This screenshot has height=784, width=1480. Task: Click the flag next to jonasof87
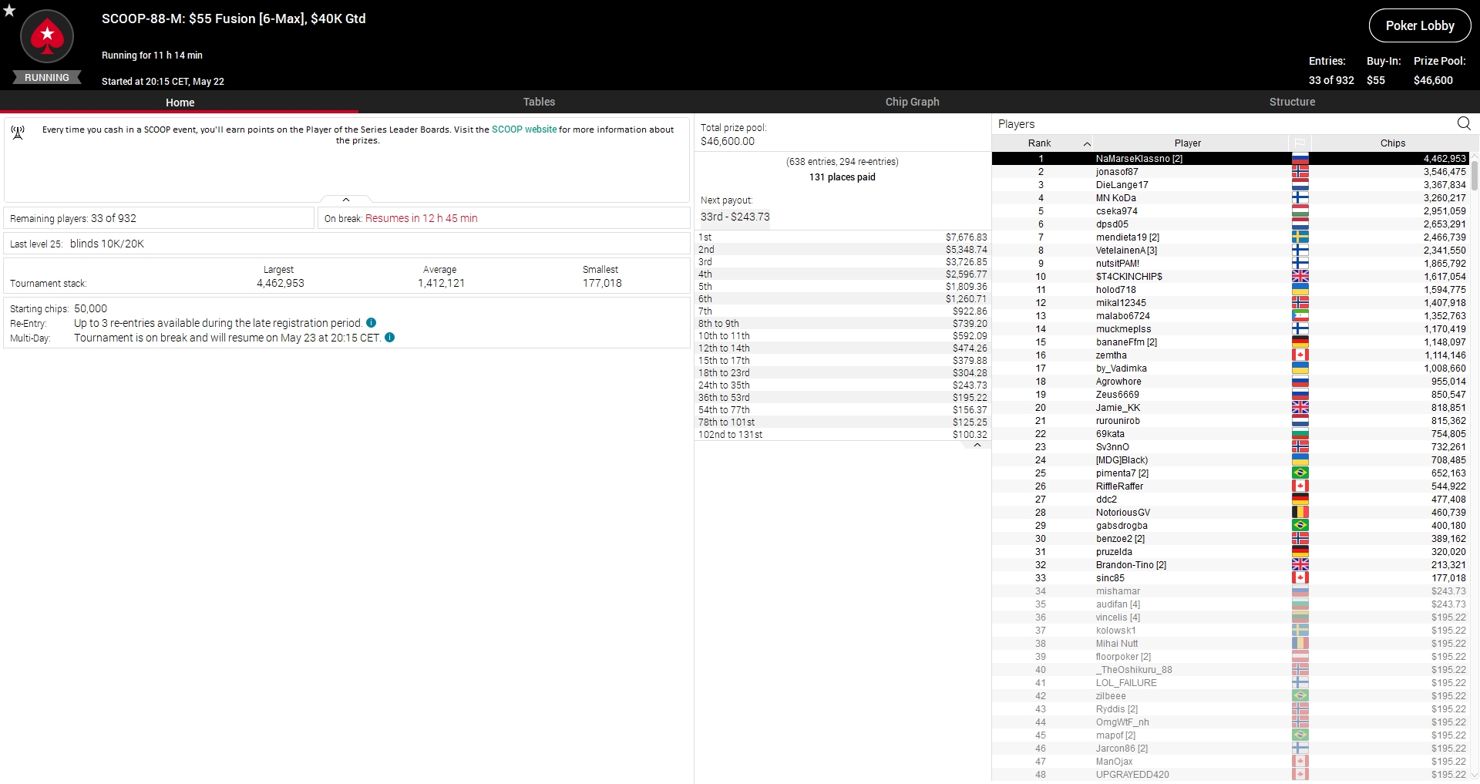(x=1300, y=172)
